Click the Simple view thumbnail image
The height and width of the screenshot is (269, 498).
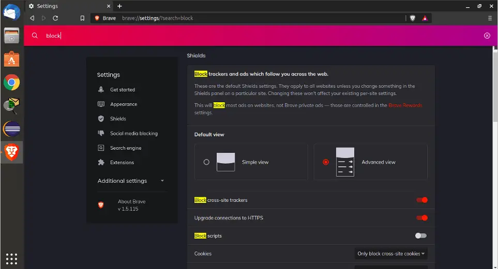(226, 162)
